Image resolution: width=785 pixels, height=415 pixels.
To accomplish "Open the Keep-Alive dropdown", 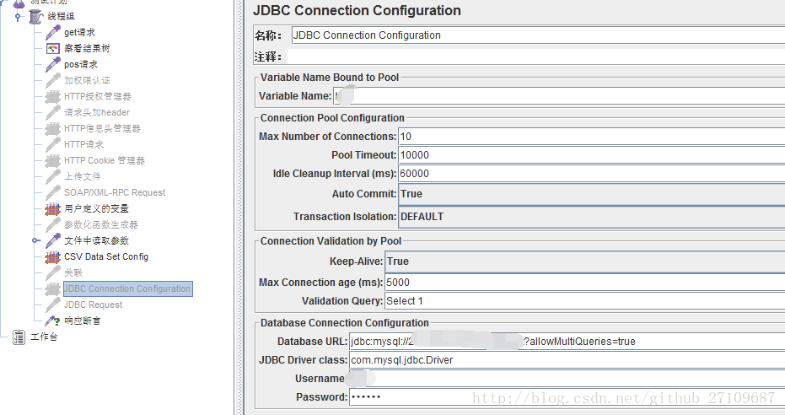I will (583, 261).
